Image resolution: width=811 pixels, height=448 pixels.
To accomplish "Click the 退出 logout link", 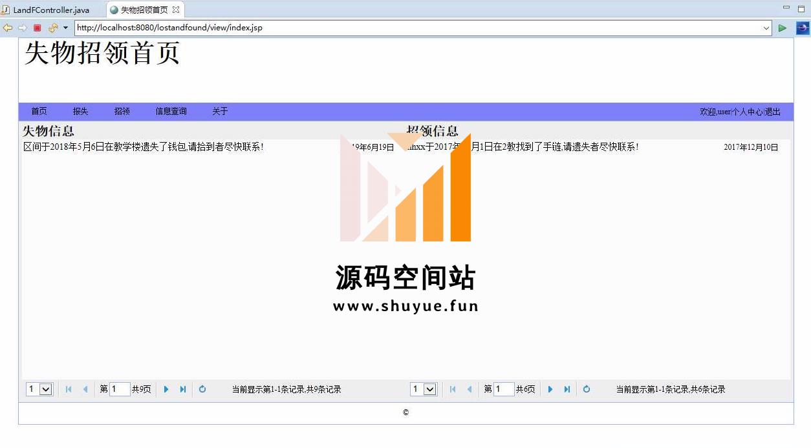I will point(773,112).
